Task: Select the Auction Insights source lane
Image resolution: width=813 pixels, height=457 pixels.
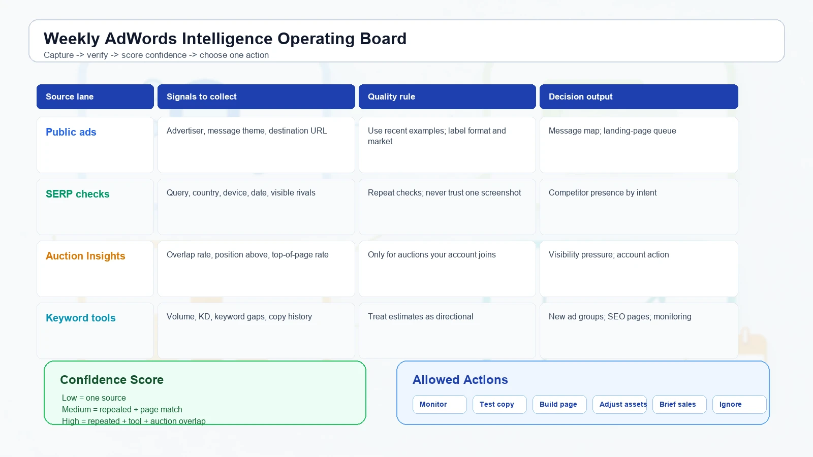Action: pyautogui.click(x=95, y=269)
